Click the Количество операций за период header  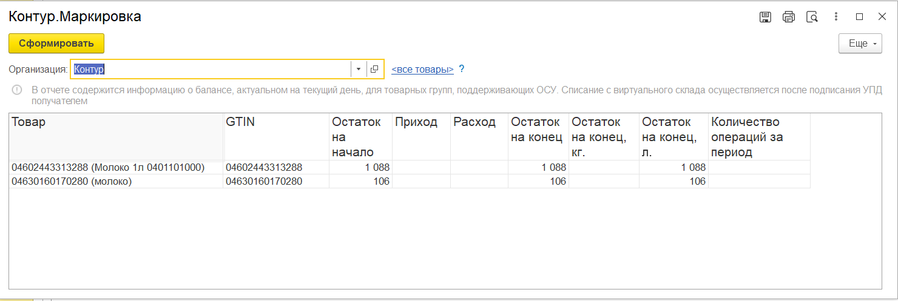pos(758,137)
